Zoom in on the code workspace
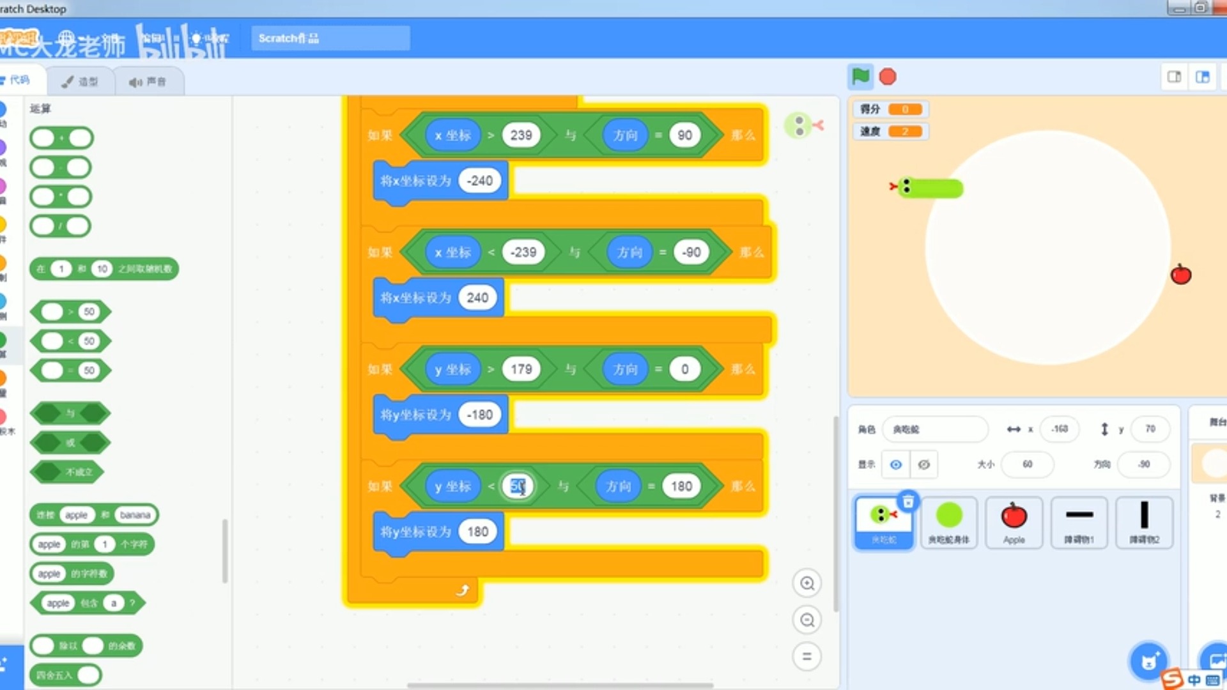Image resolution: width=1227 pixels, height=690 pixels. point(807,583)
